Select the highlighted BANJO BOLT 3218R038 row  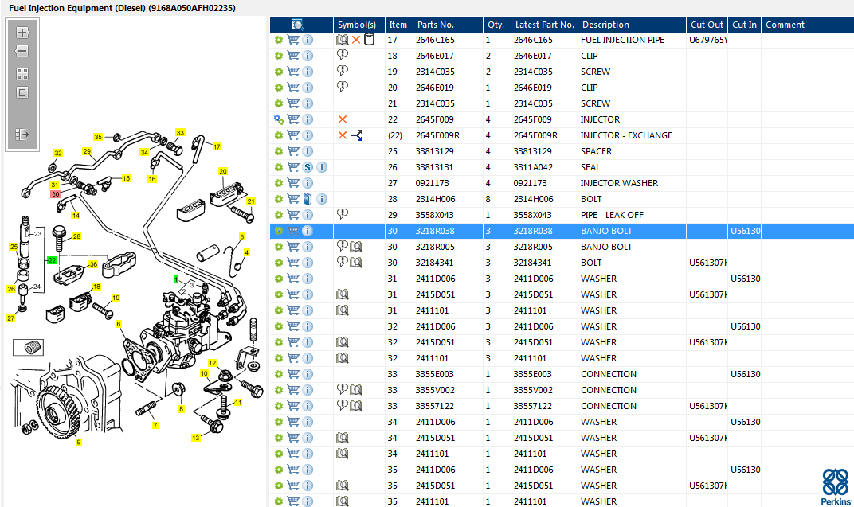[x=562, y=231]
